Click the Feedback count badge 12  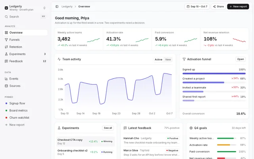[x=44, y=61]
